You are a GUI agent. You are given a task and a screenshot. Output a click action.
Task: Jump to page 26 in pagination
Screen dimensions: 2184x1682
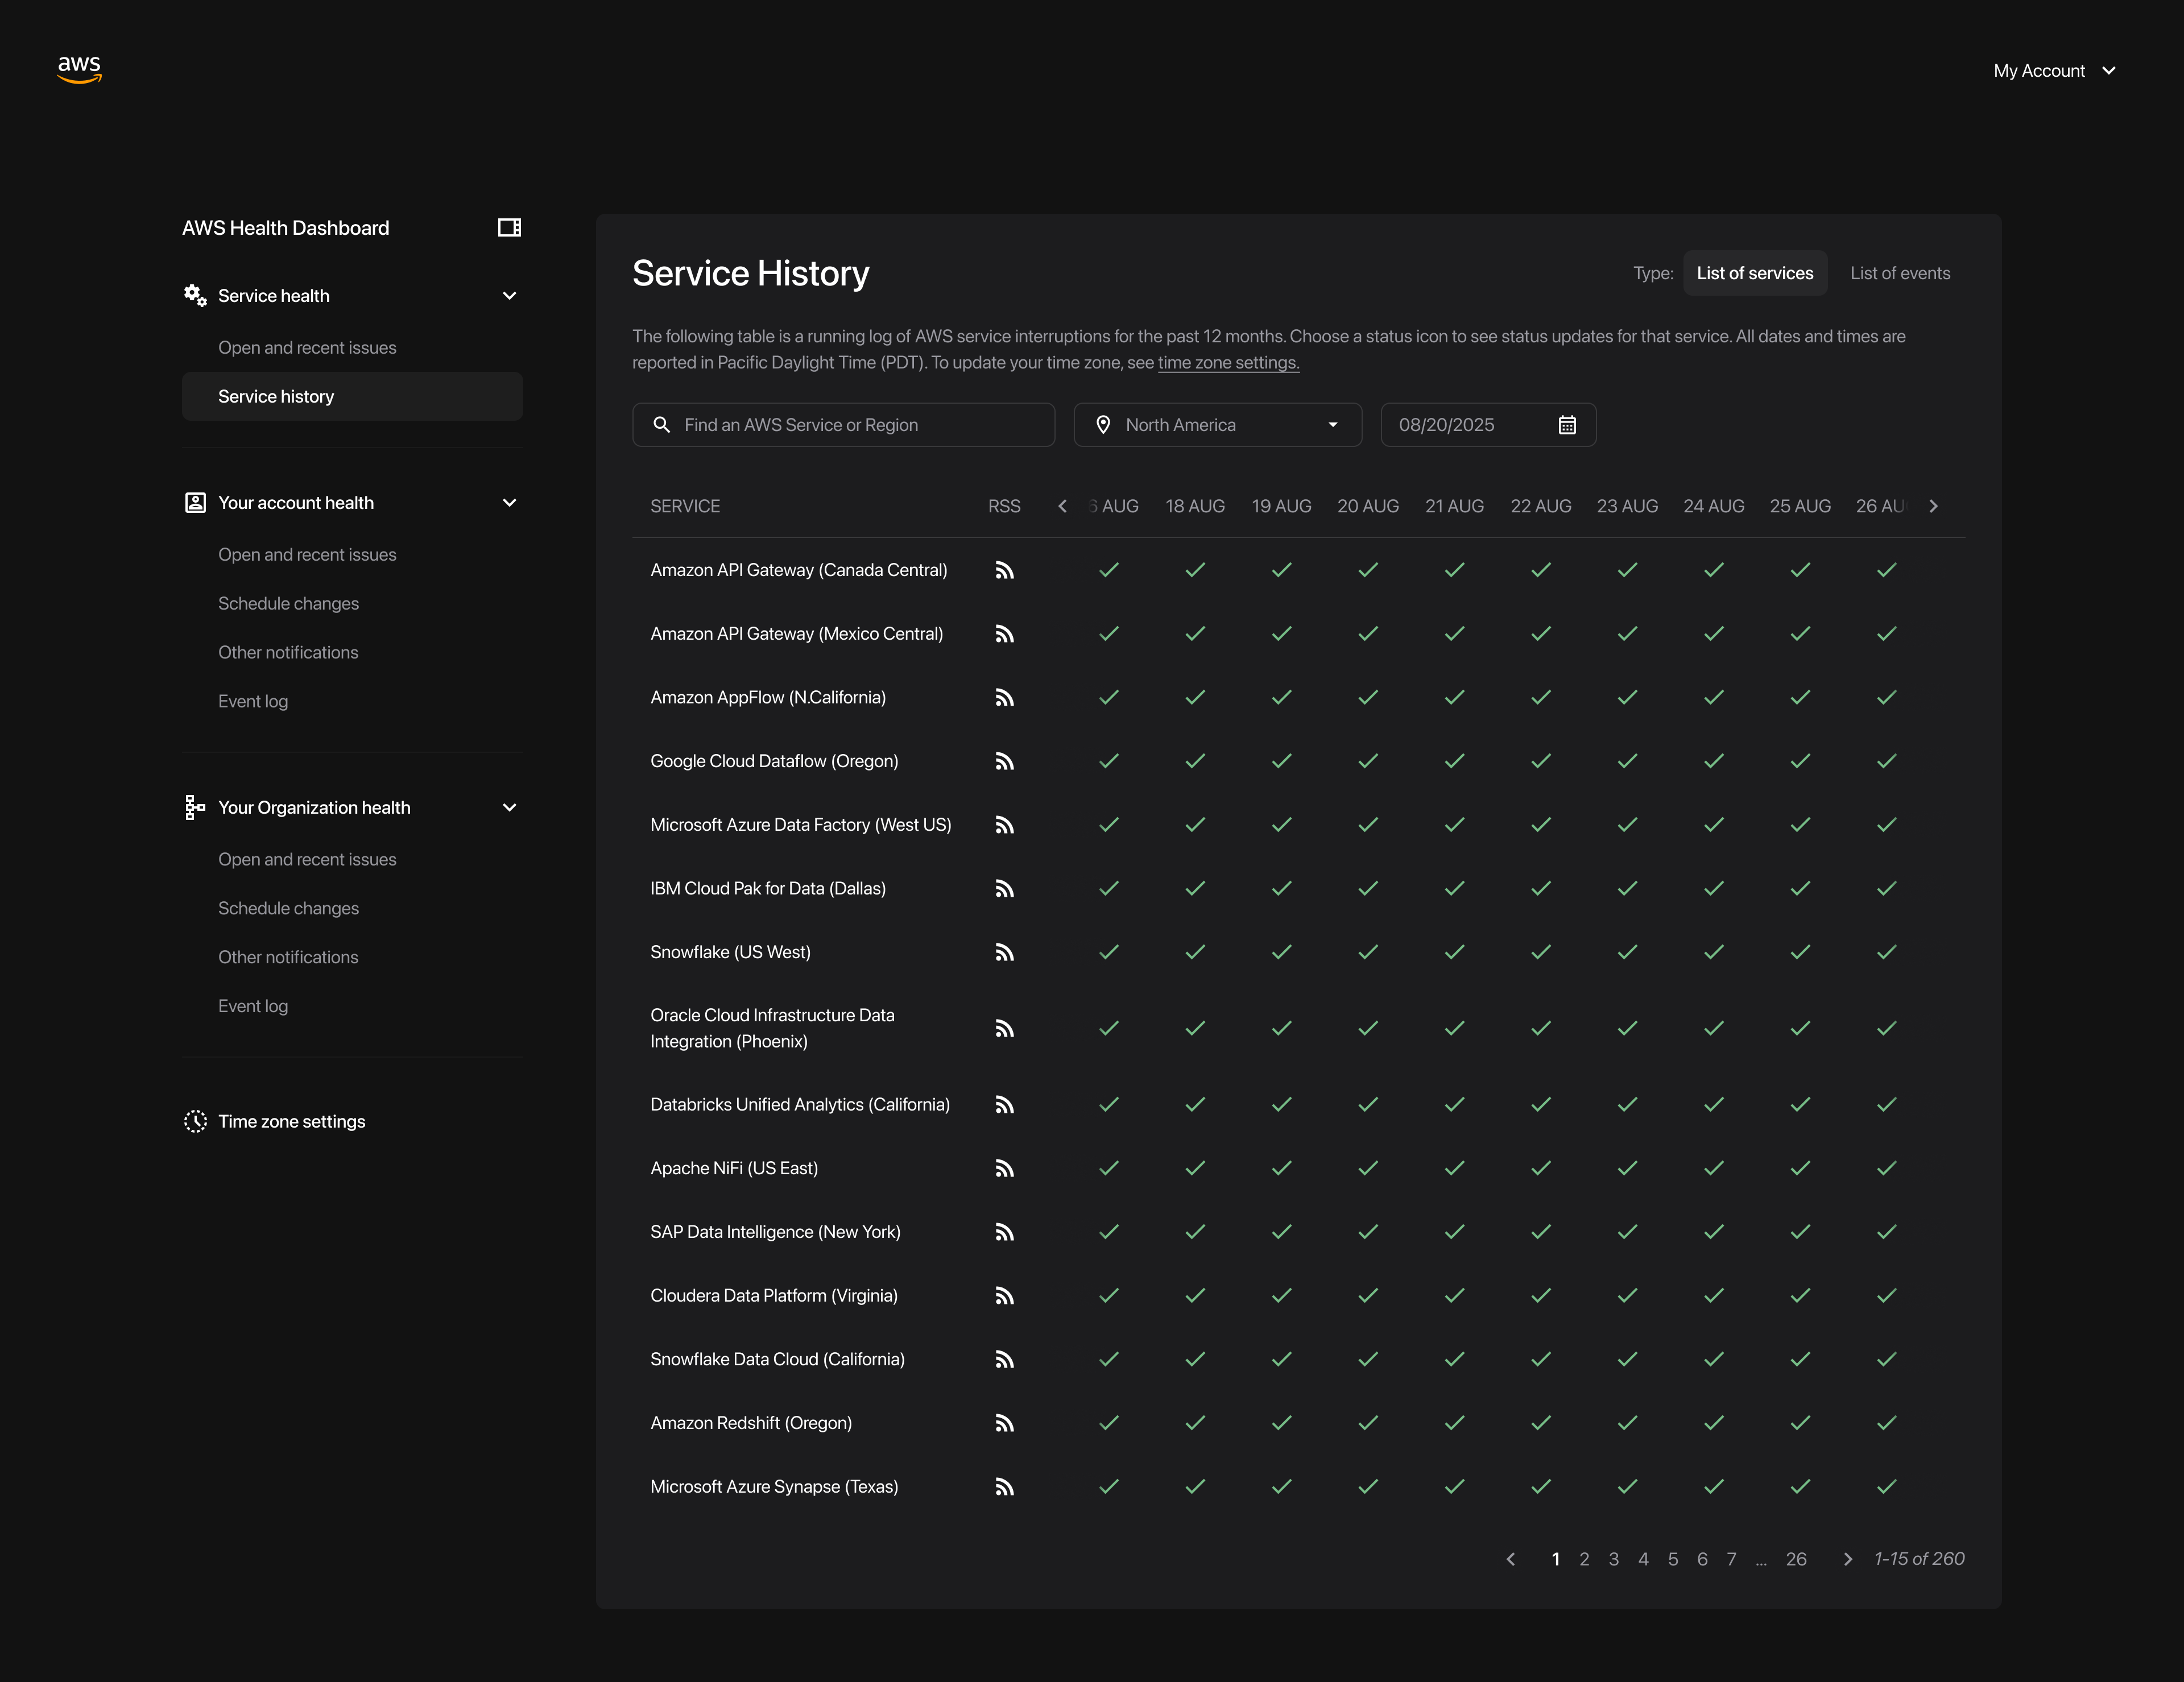tap(1796, 1559)
